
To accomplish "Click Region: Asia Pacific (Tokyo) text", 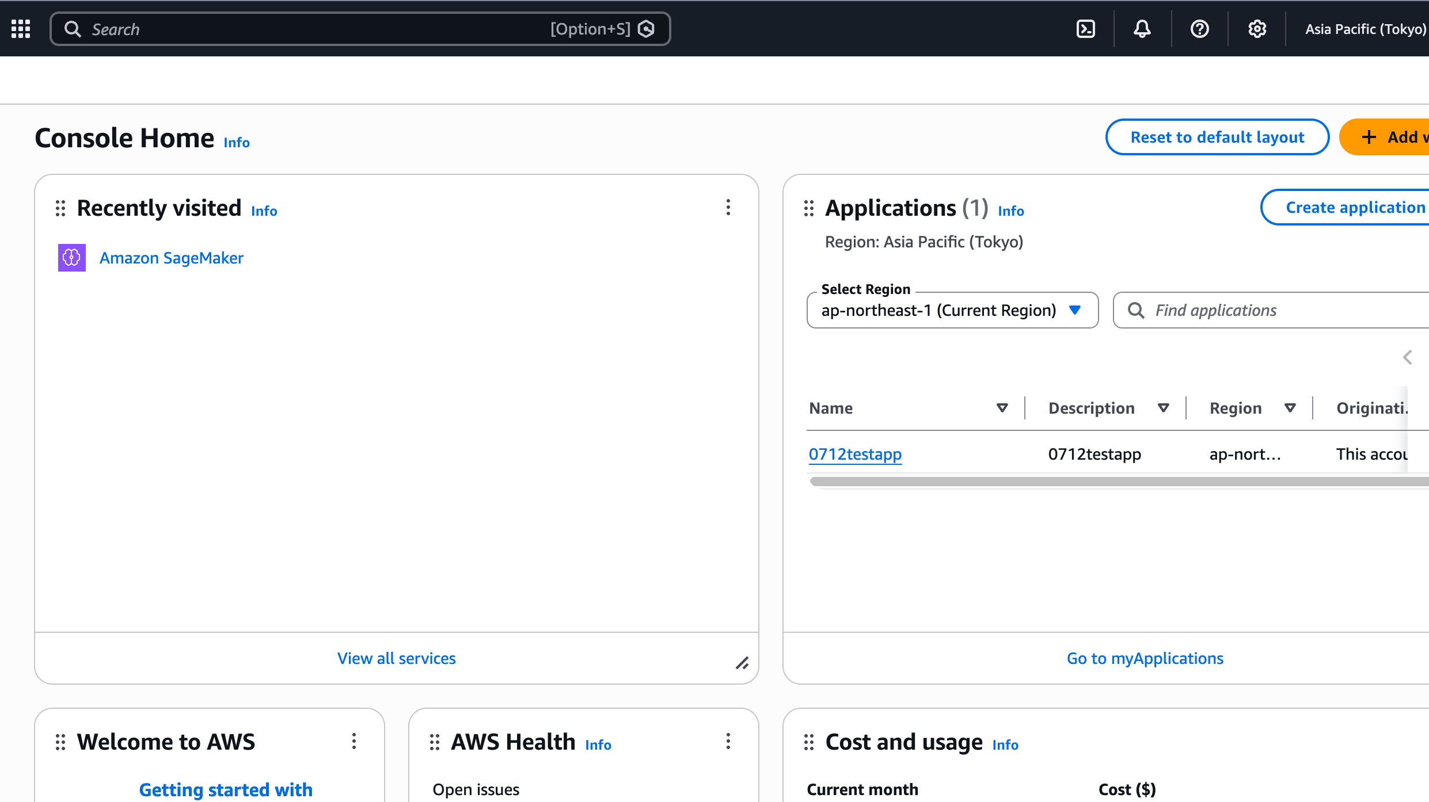I will pos(924,242).
